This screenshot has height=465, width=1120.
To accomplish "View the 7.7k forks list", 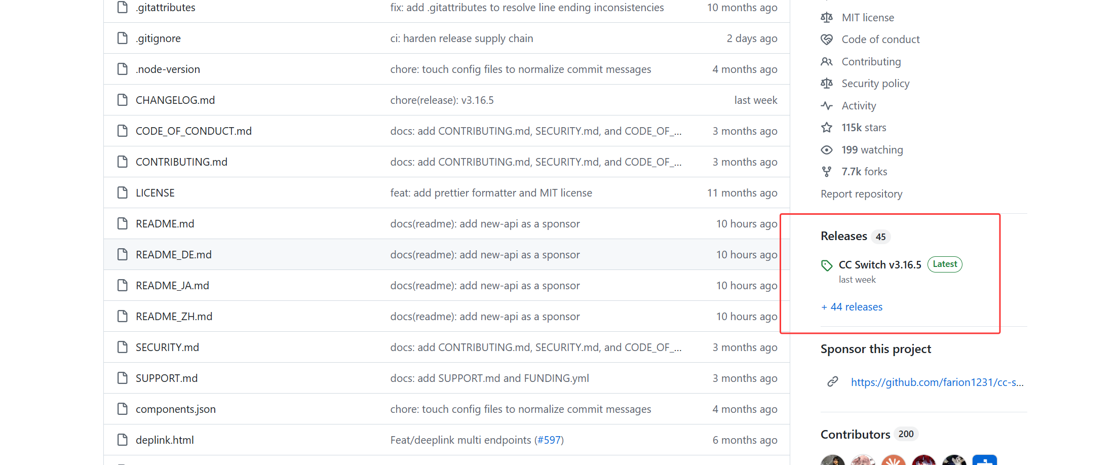I will point(864,172).
